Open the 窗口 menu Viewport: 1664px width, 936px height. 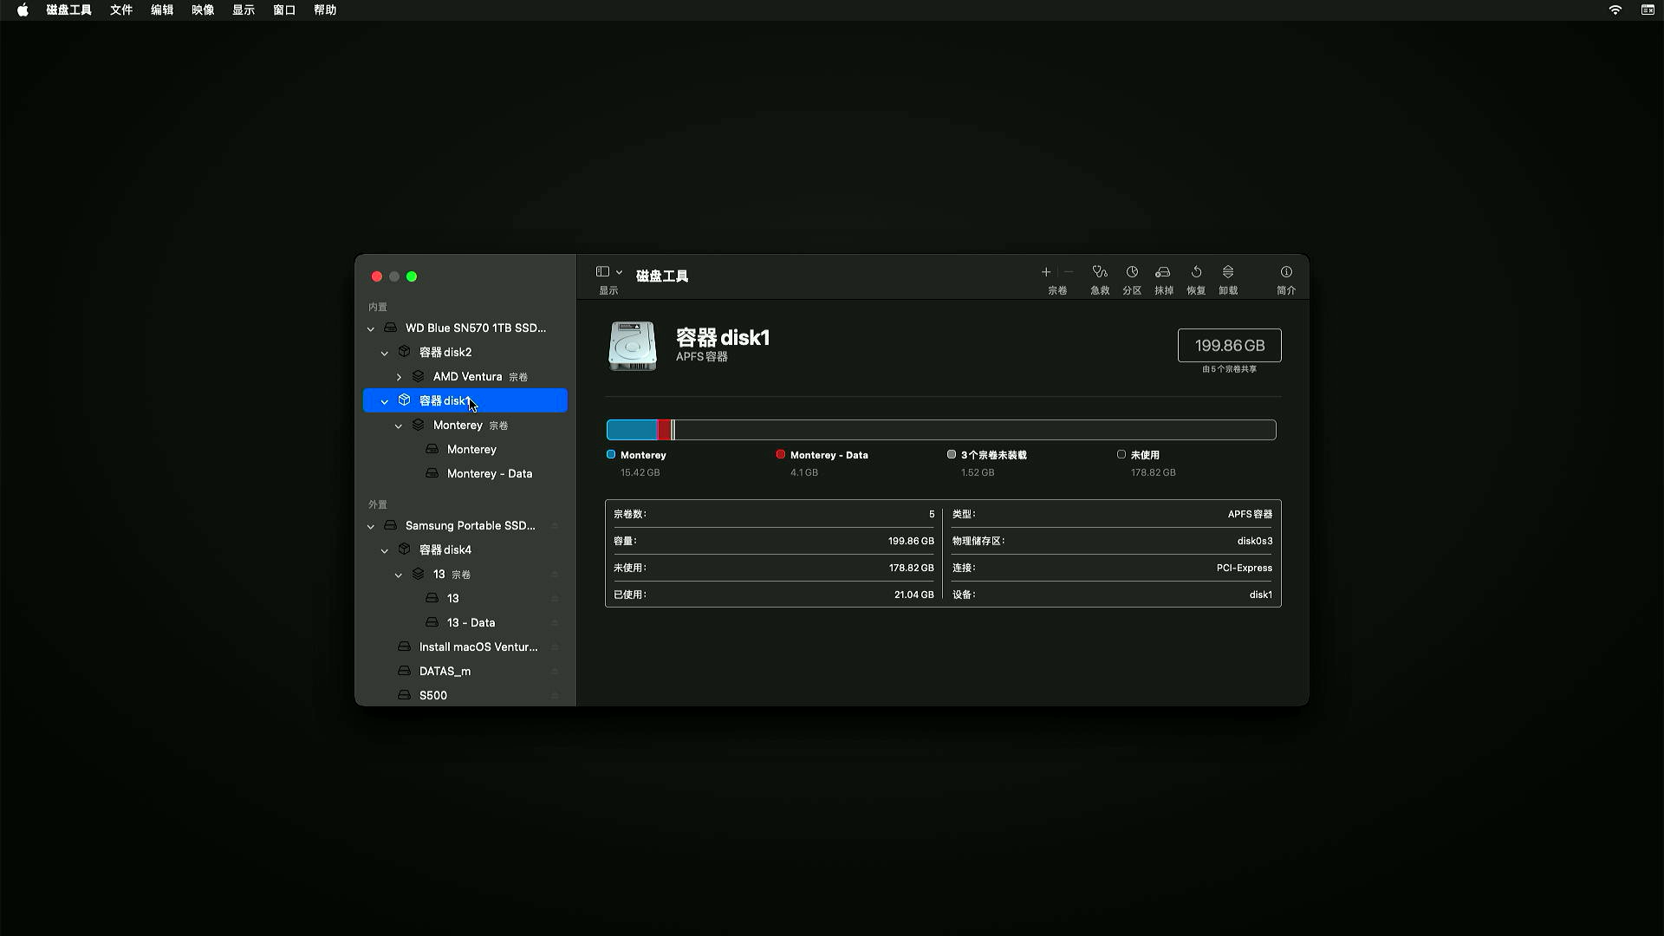click(x=284, y=10)
